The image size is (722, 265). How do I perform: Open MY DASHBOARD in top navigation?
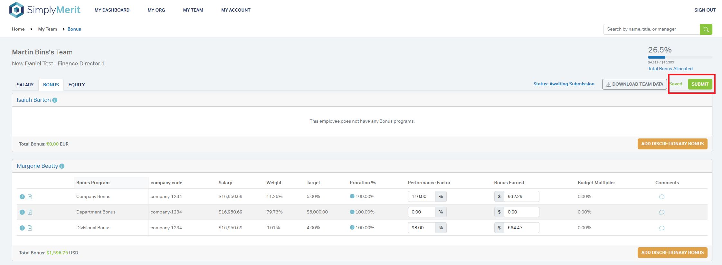pyautogui.click(x=112, y=10)
